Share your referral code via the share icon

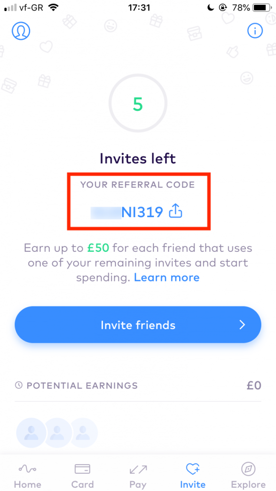175,211
